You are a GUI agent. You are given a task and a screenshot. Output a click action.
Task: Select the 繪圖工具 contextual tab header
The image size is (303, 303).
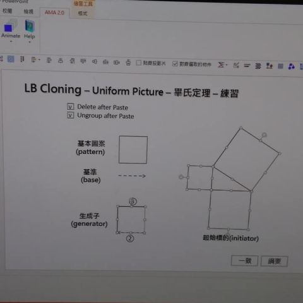click(83, 4)
